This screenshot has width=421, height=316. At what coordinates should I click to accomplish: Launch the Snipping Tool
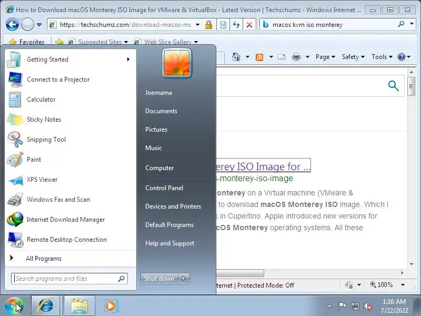point(69,140)
